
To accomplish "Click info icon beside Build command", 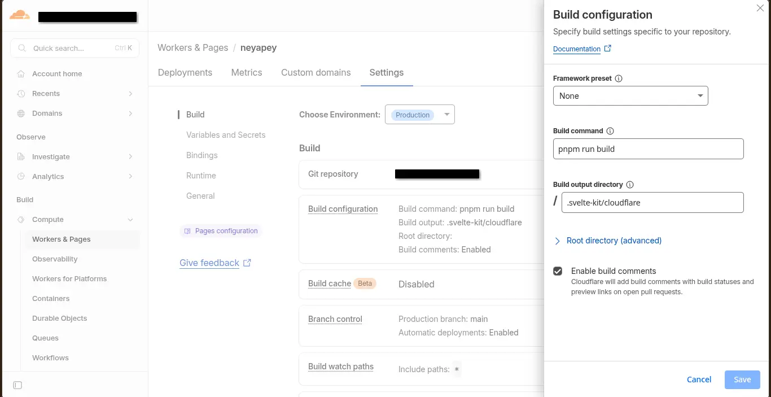I will (x=610, y=131).
